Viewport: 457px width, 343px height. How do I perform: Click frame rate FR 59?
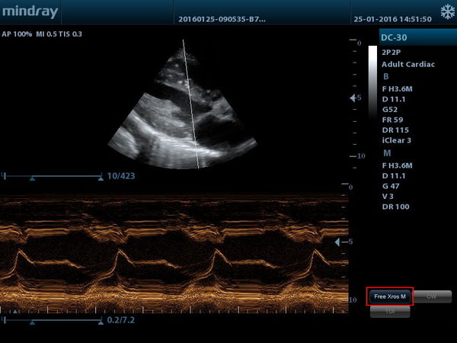click(392, 120)
